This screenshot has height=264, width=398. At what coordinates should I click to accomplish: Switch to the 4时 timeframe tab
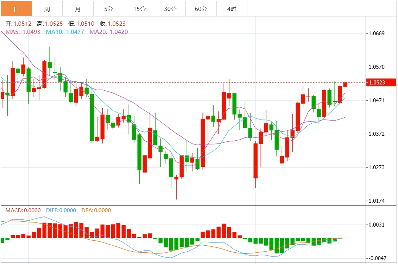(232, 9)
